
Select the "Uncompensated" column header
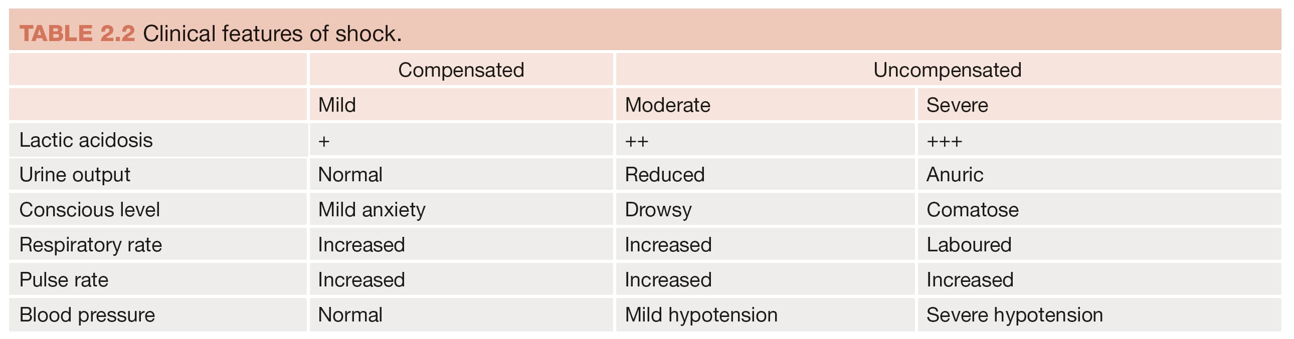click(x=947, y=70)
